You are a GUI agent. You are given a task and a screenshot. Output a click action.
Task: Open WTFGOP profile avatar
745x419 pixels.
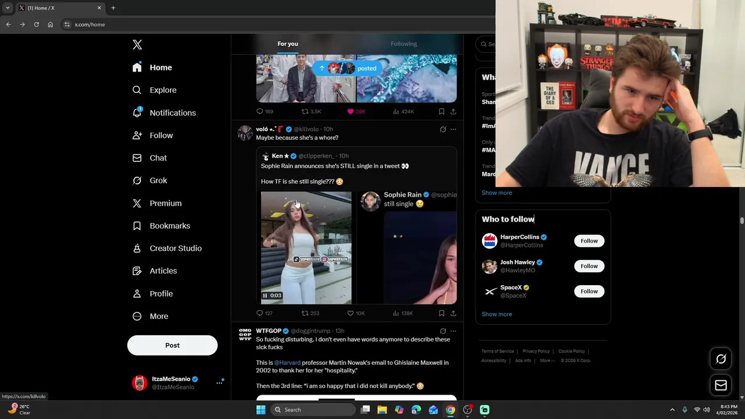(245, 334)
